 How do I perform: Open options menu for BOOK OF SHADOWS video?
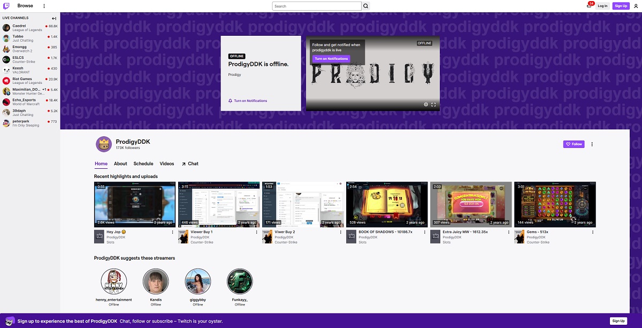[x=424, y=232]
